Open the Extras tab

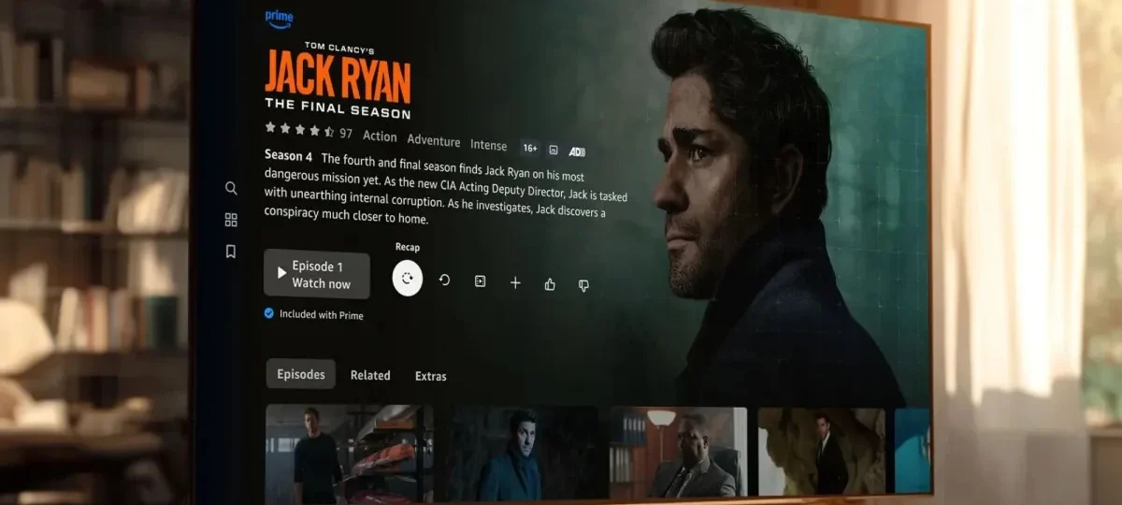430,376
